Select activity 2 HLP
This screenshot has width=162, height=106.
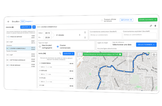(x=21, y=42)
